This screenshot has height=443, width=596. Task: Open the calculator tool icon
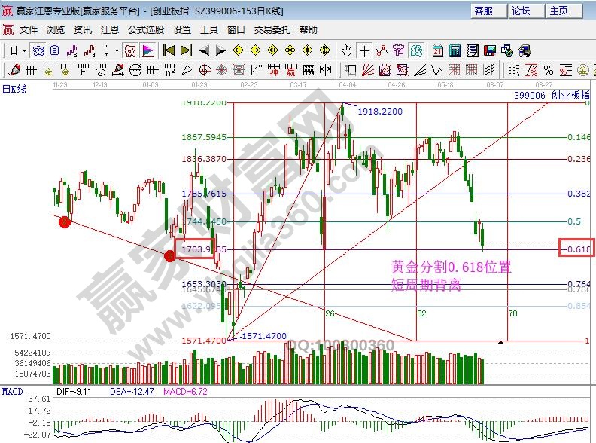coord(455,50)
